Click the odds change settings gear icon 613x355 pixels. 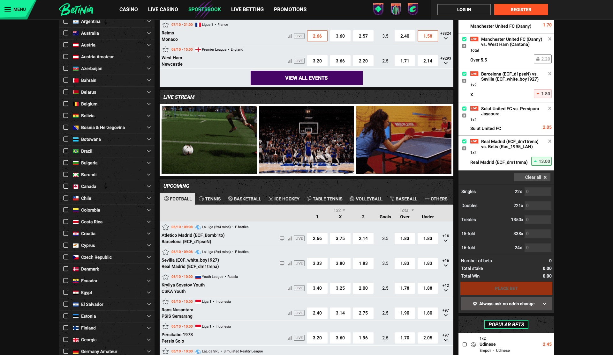pyautogui.click(x=475, y=304)
